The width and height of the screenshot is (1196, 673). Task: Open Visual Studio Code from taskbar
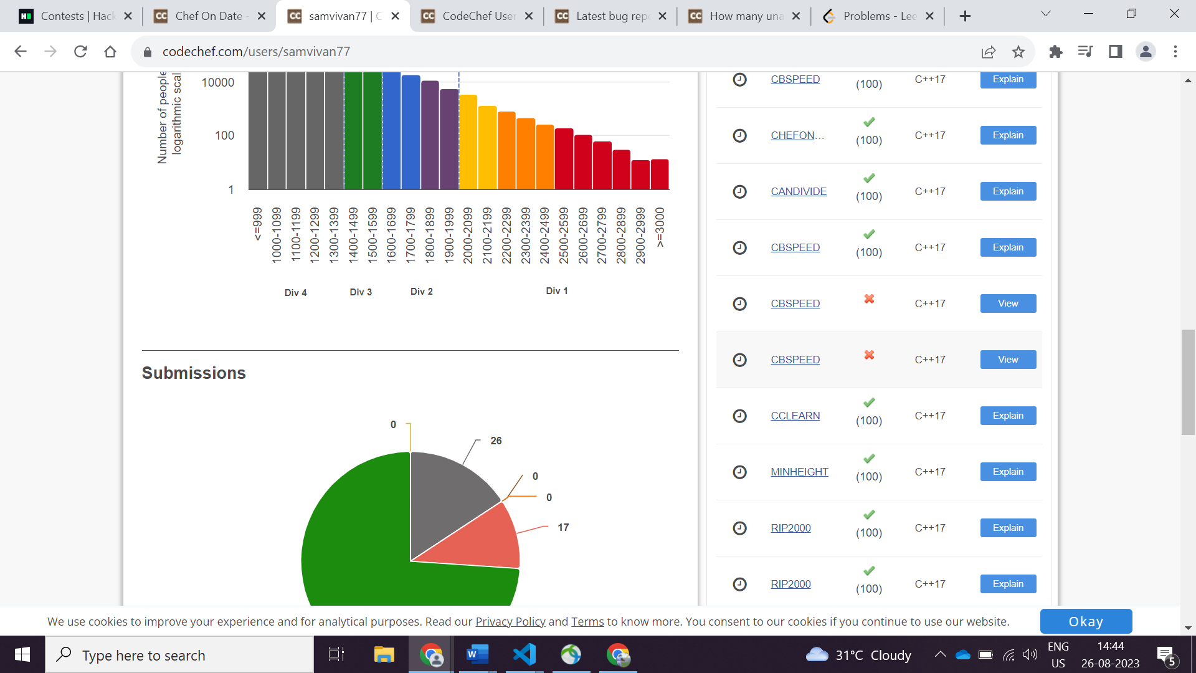(x=524, y=654)
